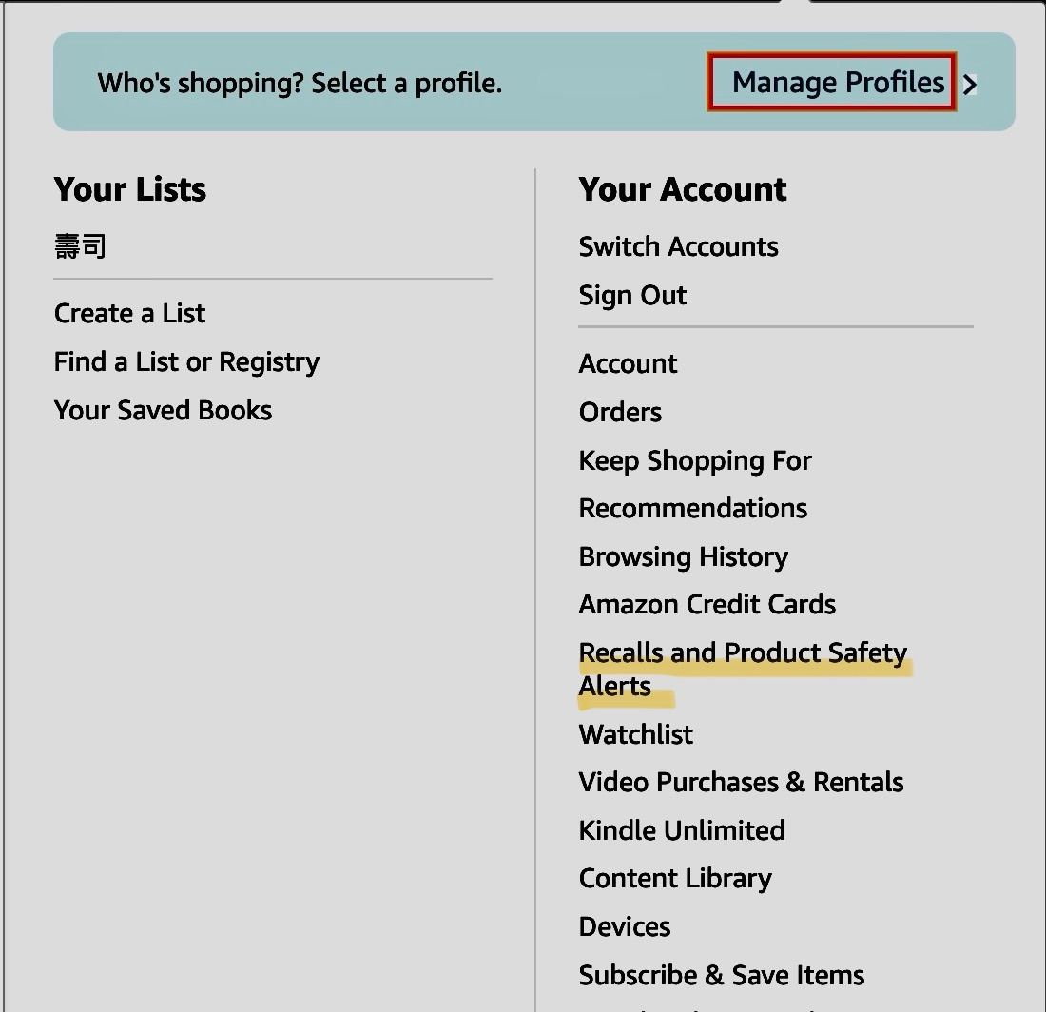The width and height of the screenshot is (1046, 1012).
Task: Sign Out of the account
Action: [632, 295]
